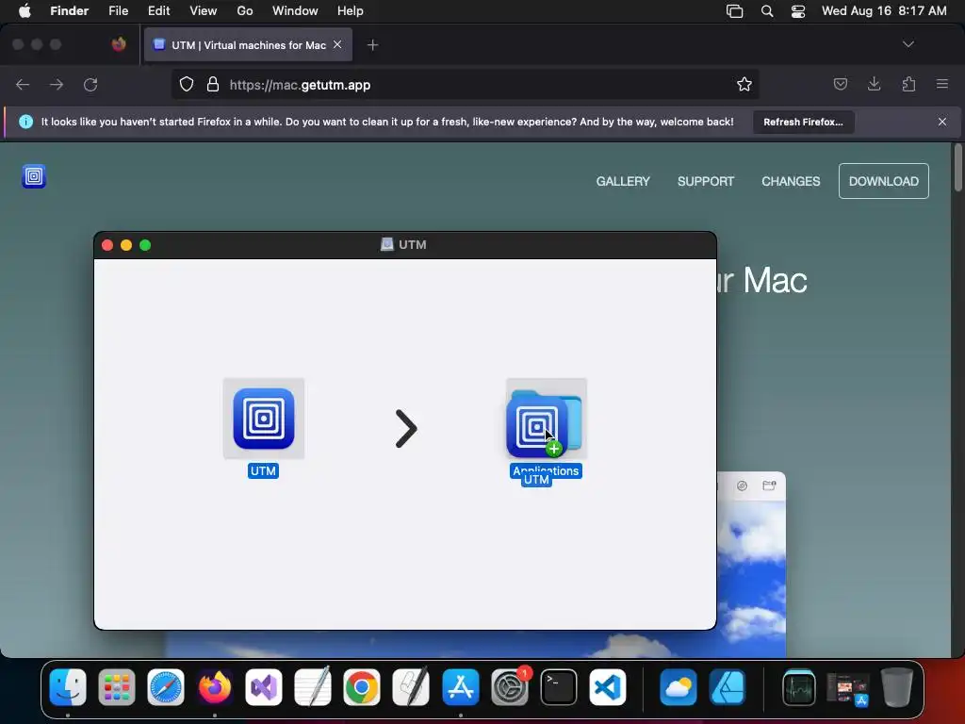Open the Finder menu
Viewport: 965px width, 724px height.
(x=69, y=11)
